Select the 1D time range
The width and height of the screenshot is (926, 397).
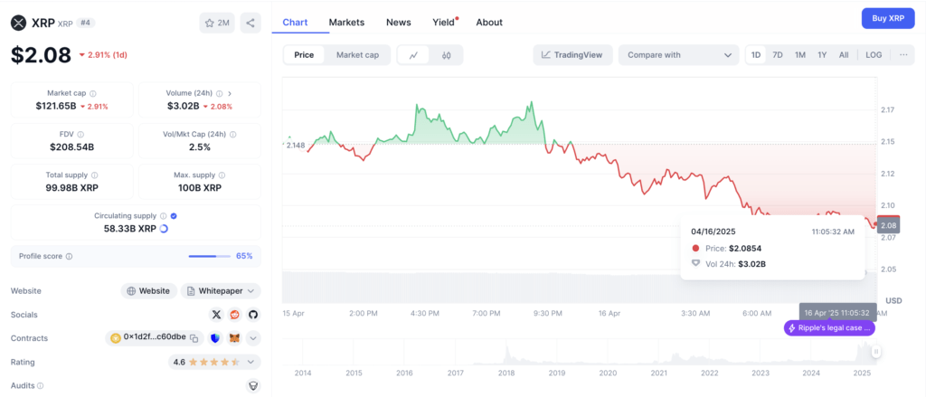click(755, 55)
